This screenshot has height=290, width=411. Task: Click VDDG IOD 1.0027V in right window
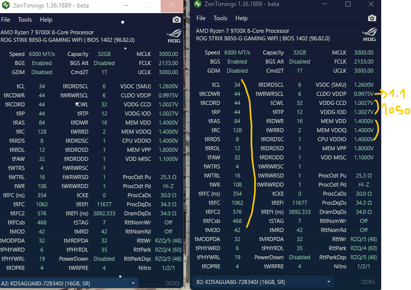364,112
